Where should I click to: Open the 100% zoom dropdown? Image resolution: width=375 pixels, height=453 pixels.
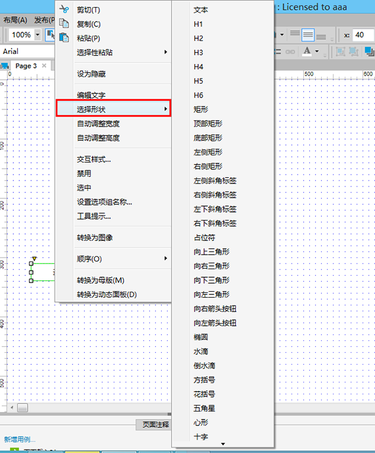pos(37,35)
